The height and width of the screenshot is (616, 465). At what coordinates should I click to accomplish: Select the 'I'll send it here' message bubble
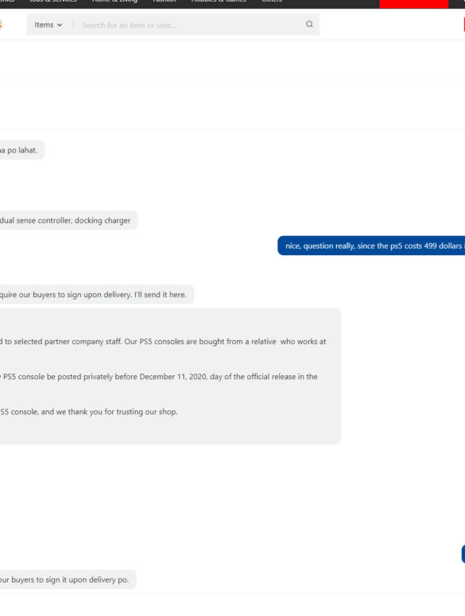pos(97,295)
